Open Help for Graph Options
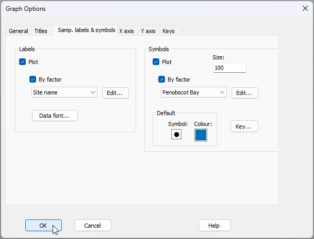Screen dimensions: 314x239 (x=214, y=226)
